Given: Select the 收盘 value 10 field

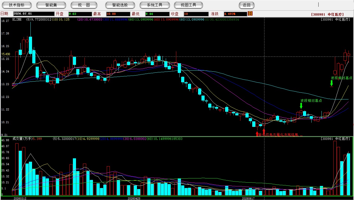Looking at the screenshot, I should point(196,14).
